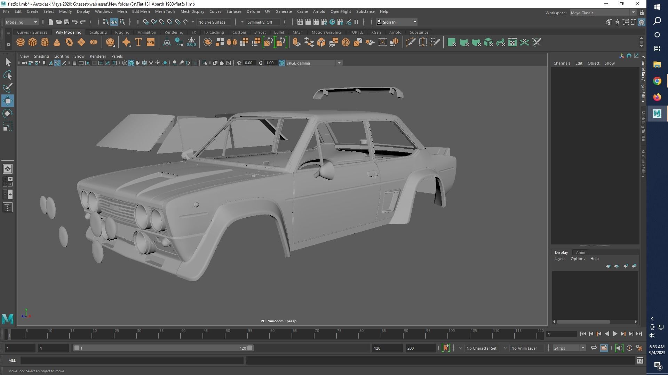Click the New Scene icon

(50, 22)
